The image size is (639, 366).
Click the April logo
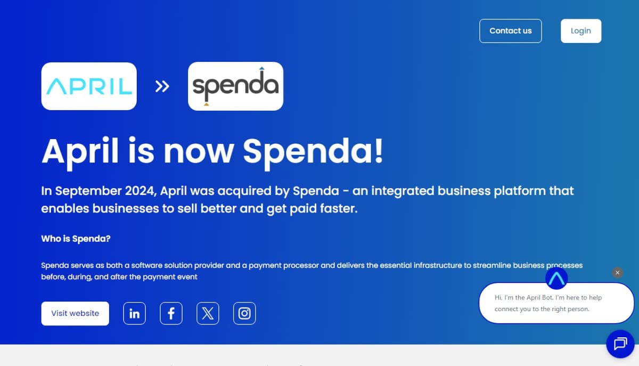pyautogui.click(x=88, y=86)
